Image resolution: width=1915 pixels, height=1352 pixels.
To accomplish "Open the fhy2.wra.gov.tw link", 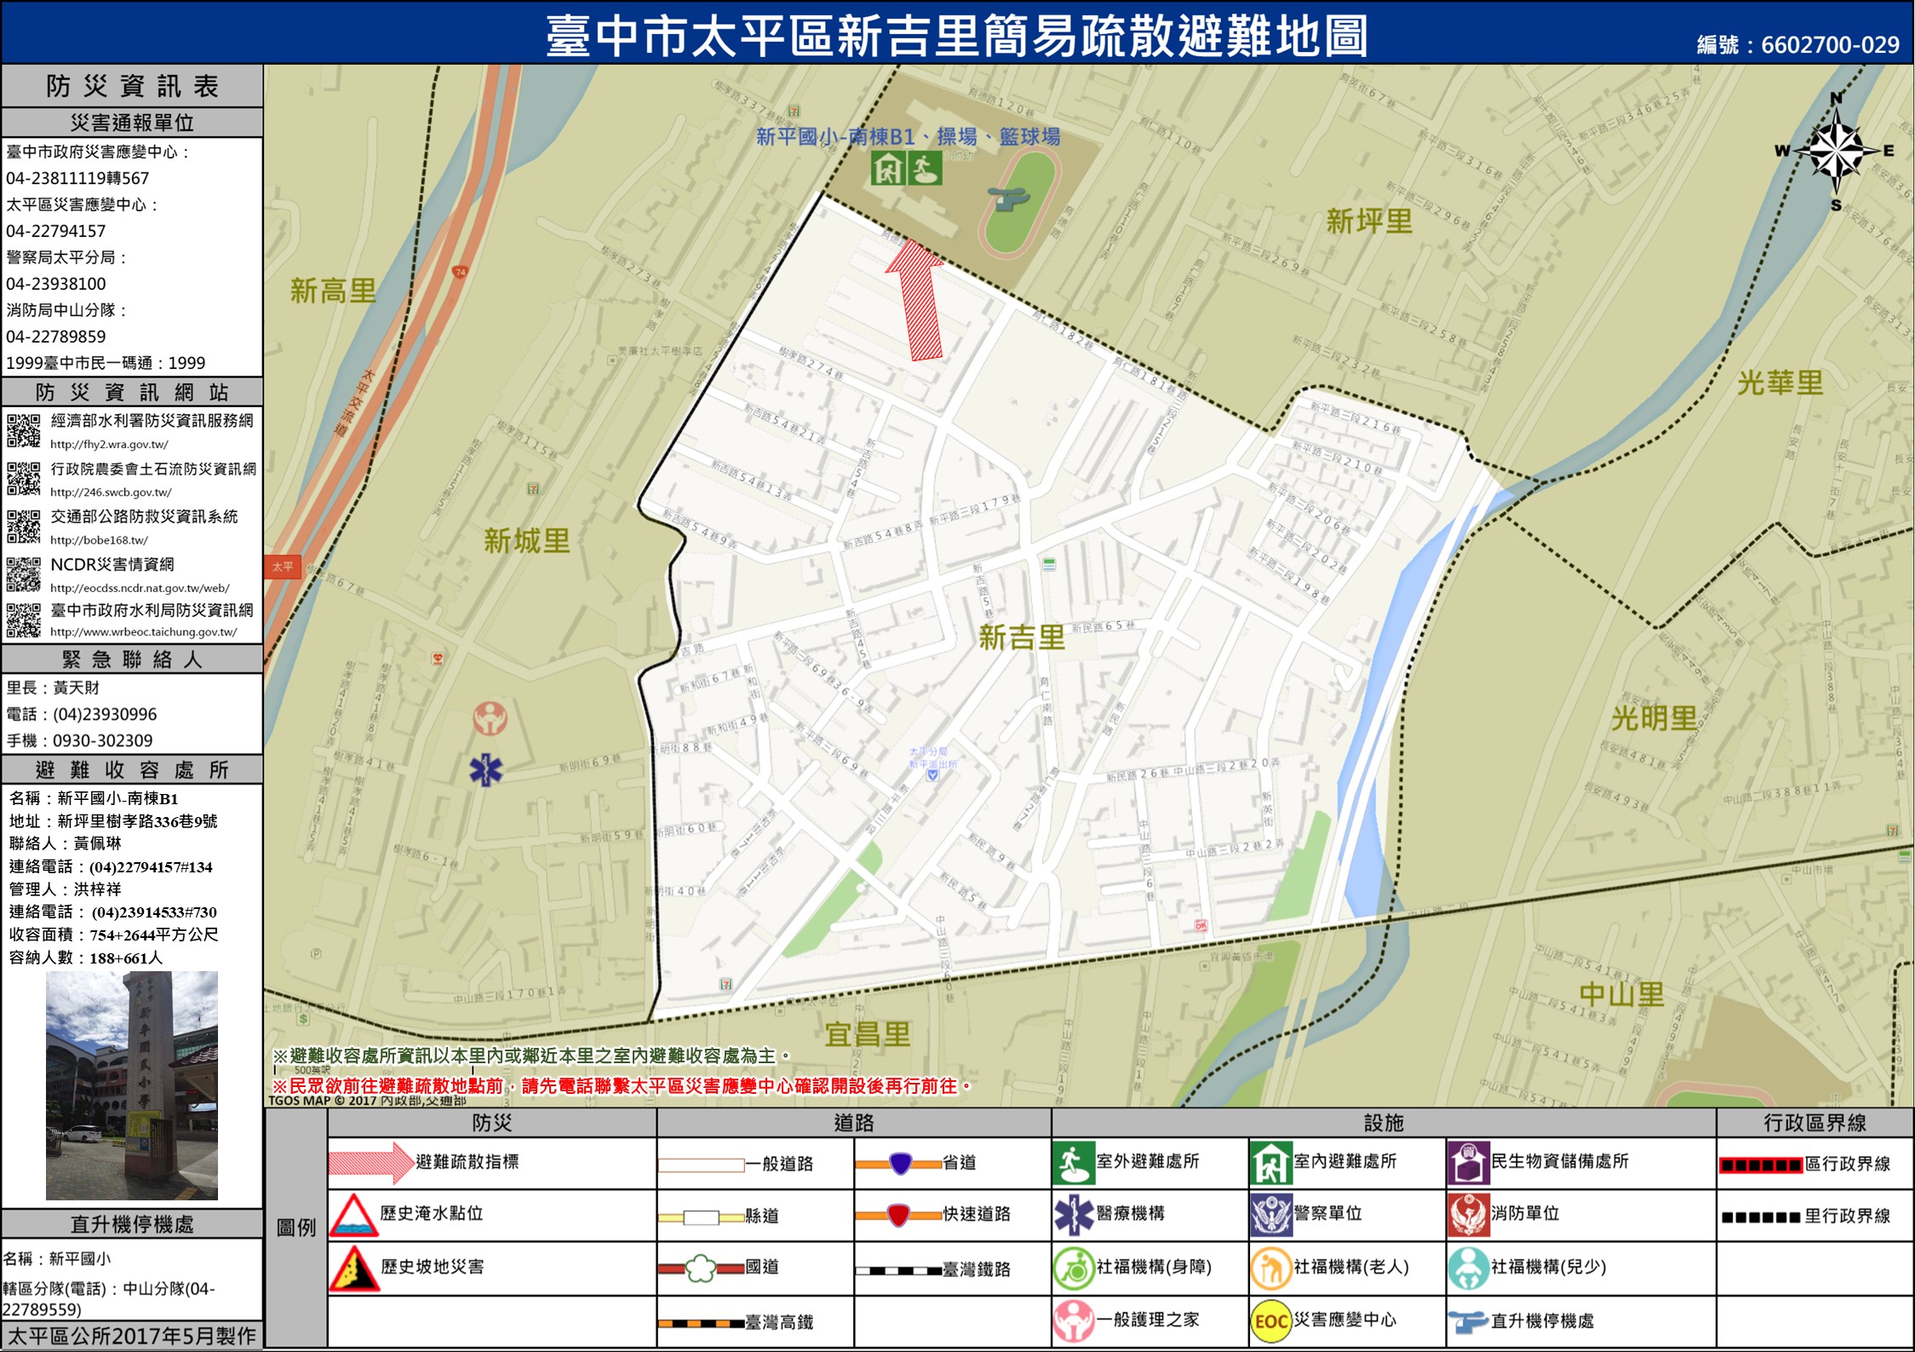I will click(109, 445).
